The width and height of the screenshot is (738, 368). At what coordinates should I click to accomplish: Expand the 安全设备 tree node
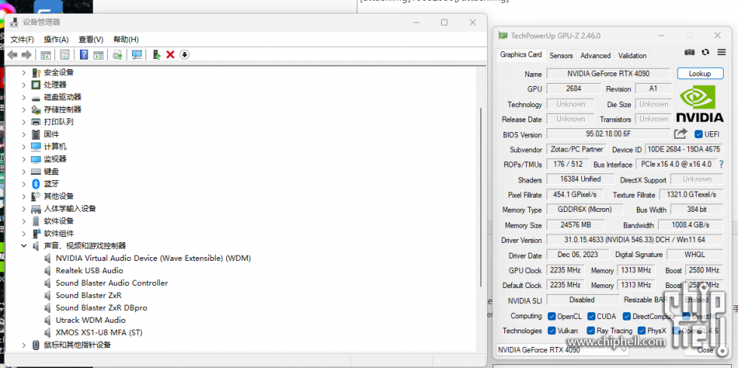pyautogui.click(x=23, y=72)
